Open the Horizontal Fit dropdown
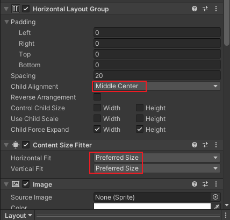This screenshot has height=220, width=230. click(x=157, y=158)
